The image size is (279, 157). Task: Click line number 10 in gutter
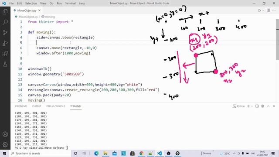coord(20,69)
